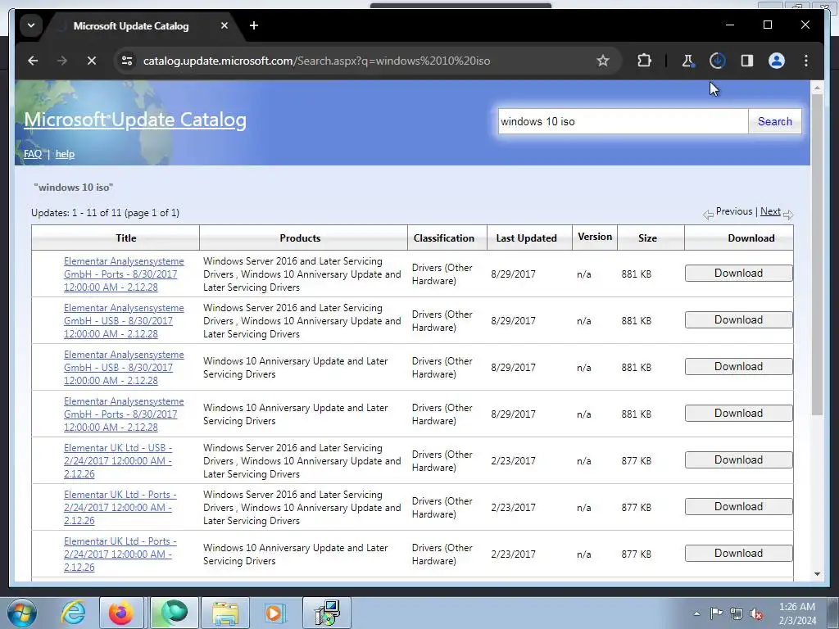Open the Extensions puzzle icon

coord(644,61)
